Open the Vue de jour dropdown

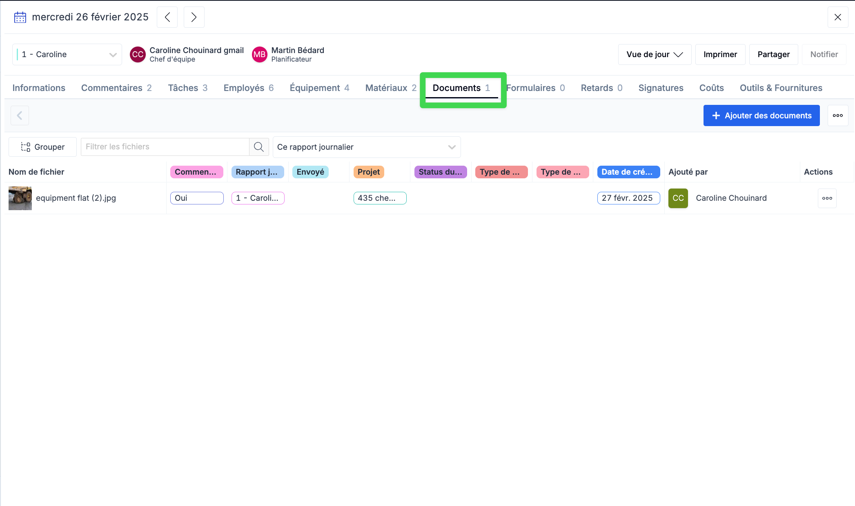[655, 54]
